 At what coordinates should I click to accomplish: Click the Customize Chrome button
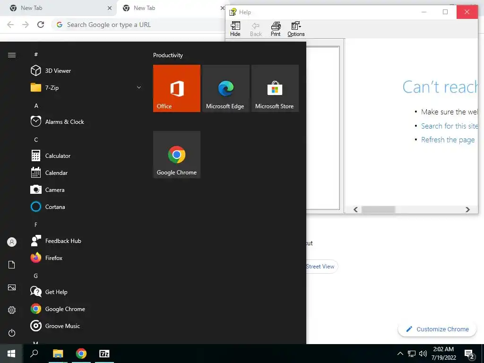click(x=437, y=329)
